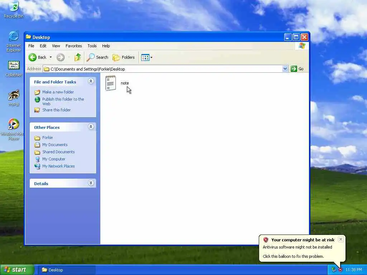Expand the Details panel
The height and width of the screenshot is (275, 367).
[91, 183]
